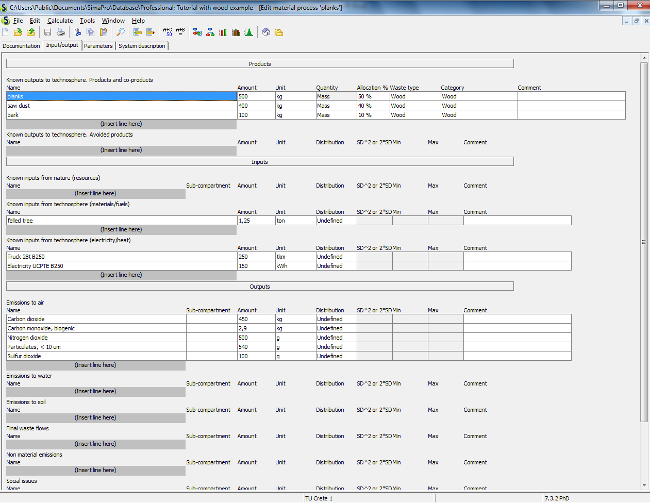Click Insert line here under electricity/heat

pyautogui.click(x=121, y=275)
